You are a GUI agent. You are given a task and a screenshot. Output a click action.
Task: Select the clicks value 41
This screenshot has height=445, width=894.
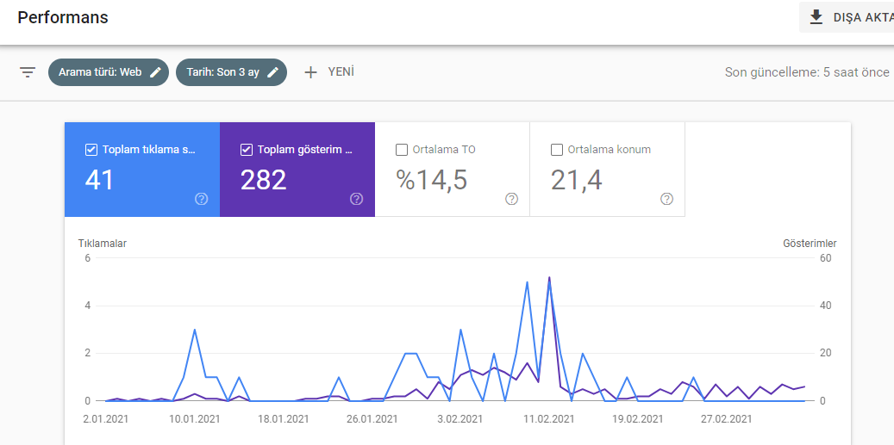click(x=99, y=180)
